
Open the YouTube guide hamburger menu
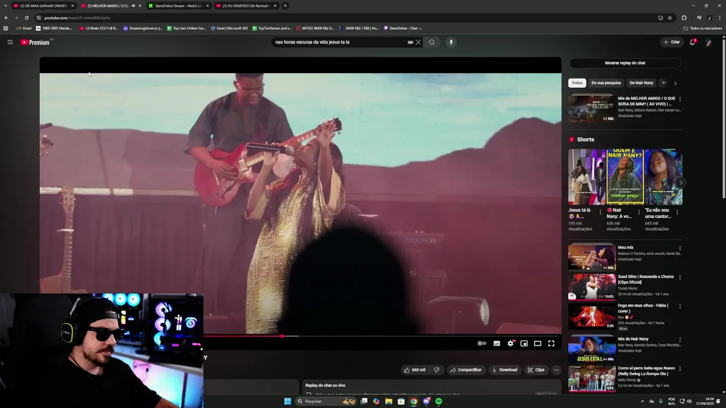click(10, 42)
